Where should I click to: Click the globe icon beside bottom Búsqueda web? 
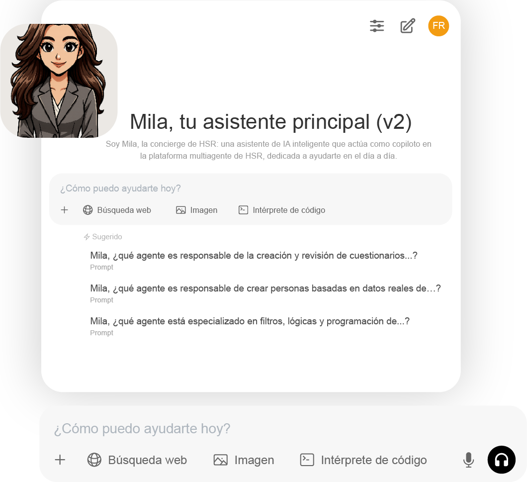[x=94, y=460]
